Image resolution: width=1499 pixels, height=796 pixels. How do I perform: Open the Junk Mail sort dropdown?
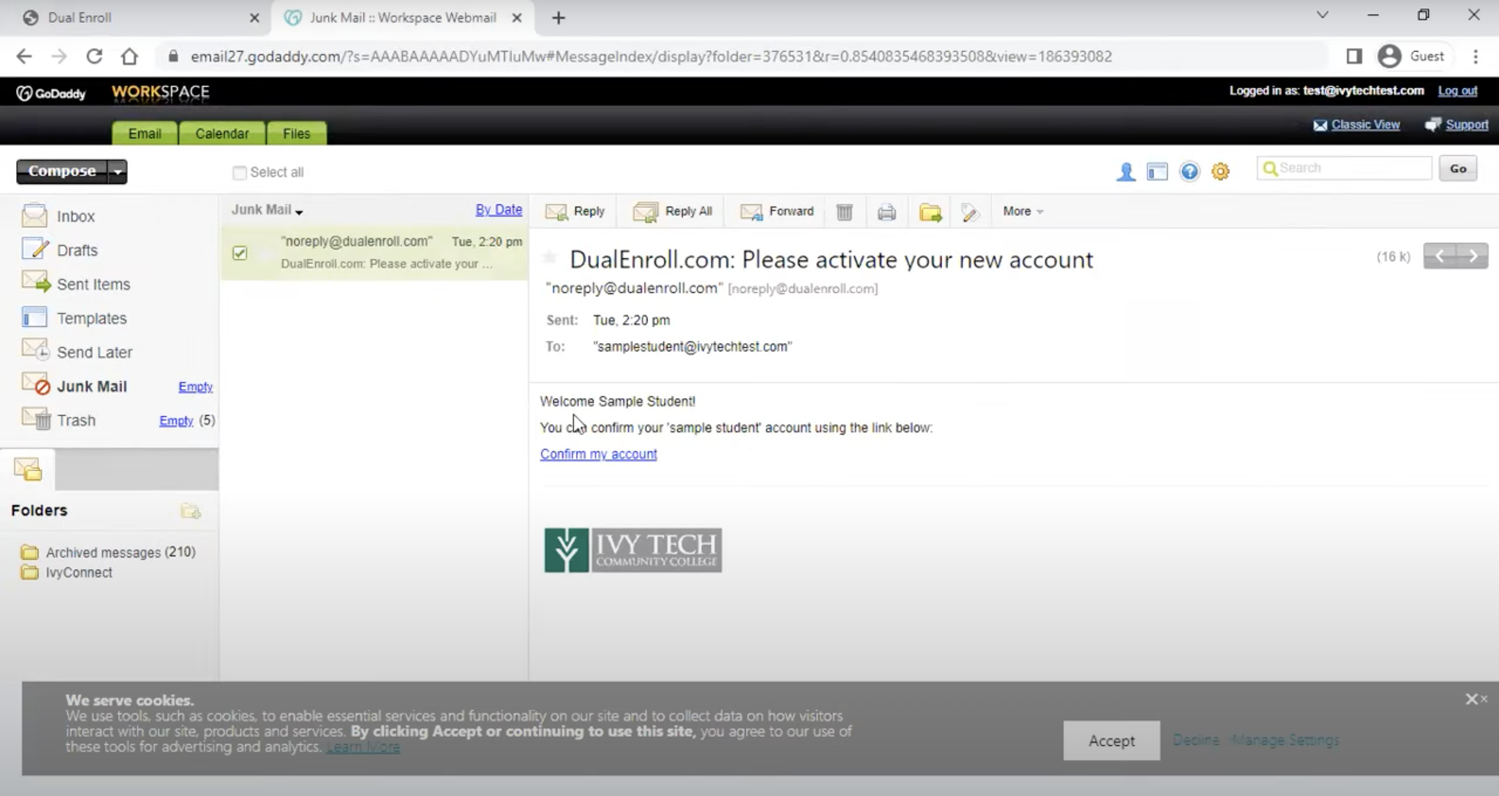[x=299, y=212]
